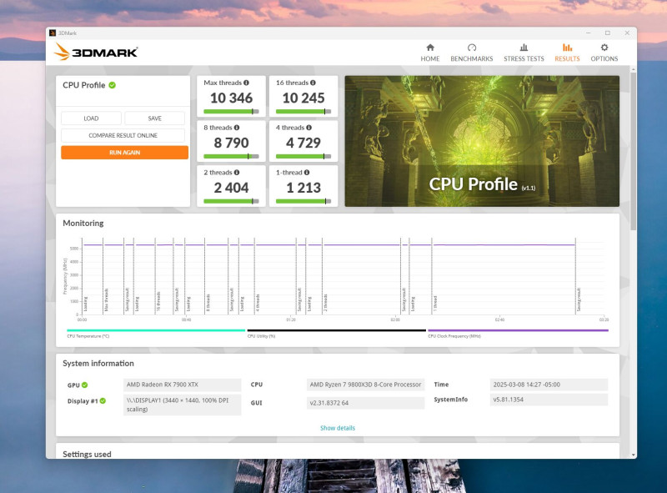Click the GUI version v2.31.8372 field
The width and height of the screenshot is (667, 493).
365,403
